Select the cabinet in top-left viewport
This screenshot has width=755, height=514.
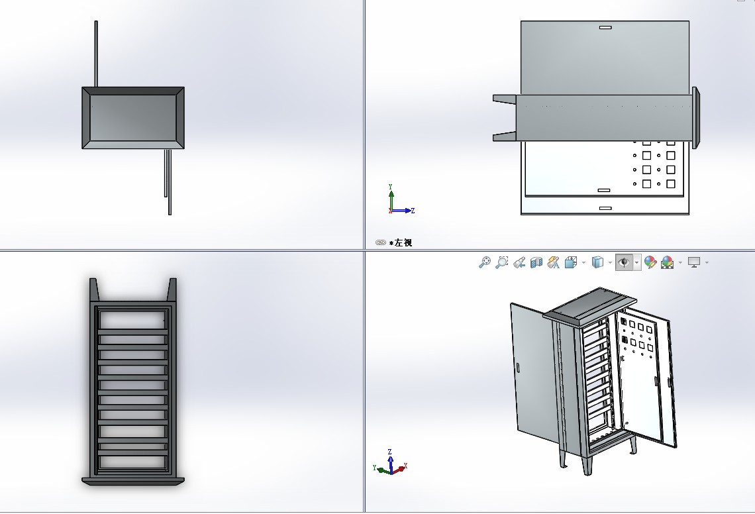pyautogui.click(x=133, y=118)
